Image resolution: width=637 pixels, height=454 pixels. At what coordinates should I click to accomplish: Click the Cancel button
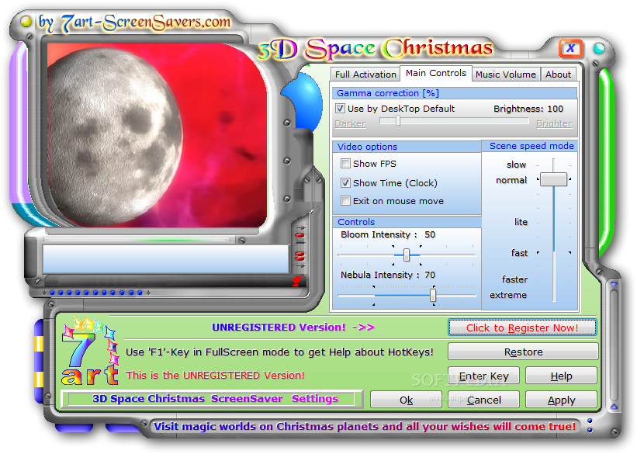[483, 400]
